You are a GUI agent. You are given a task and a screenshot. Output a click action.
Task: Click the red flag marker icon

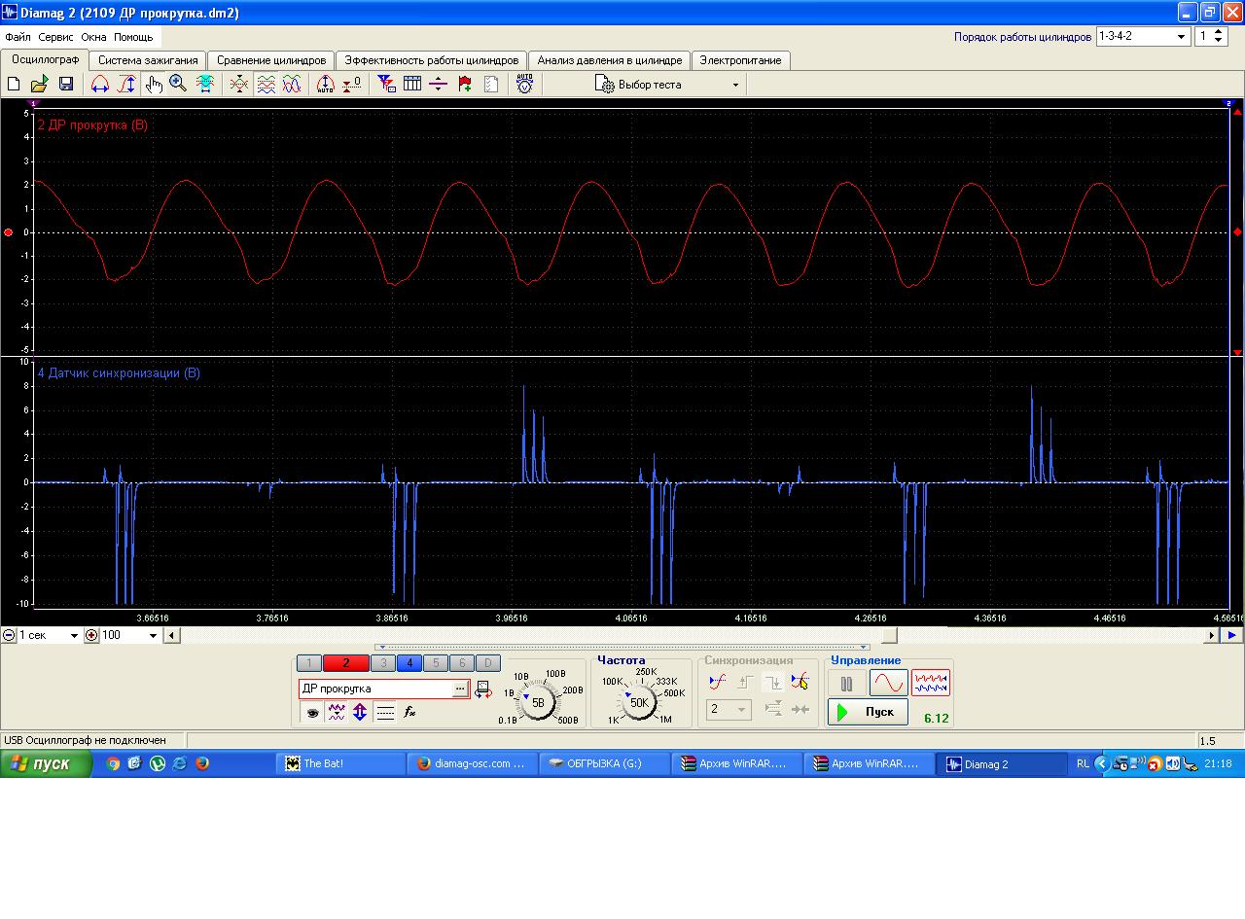(465, 85)
